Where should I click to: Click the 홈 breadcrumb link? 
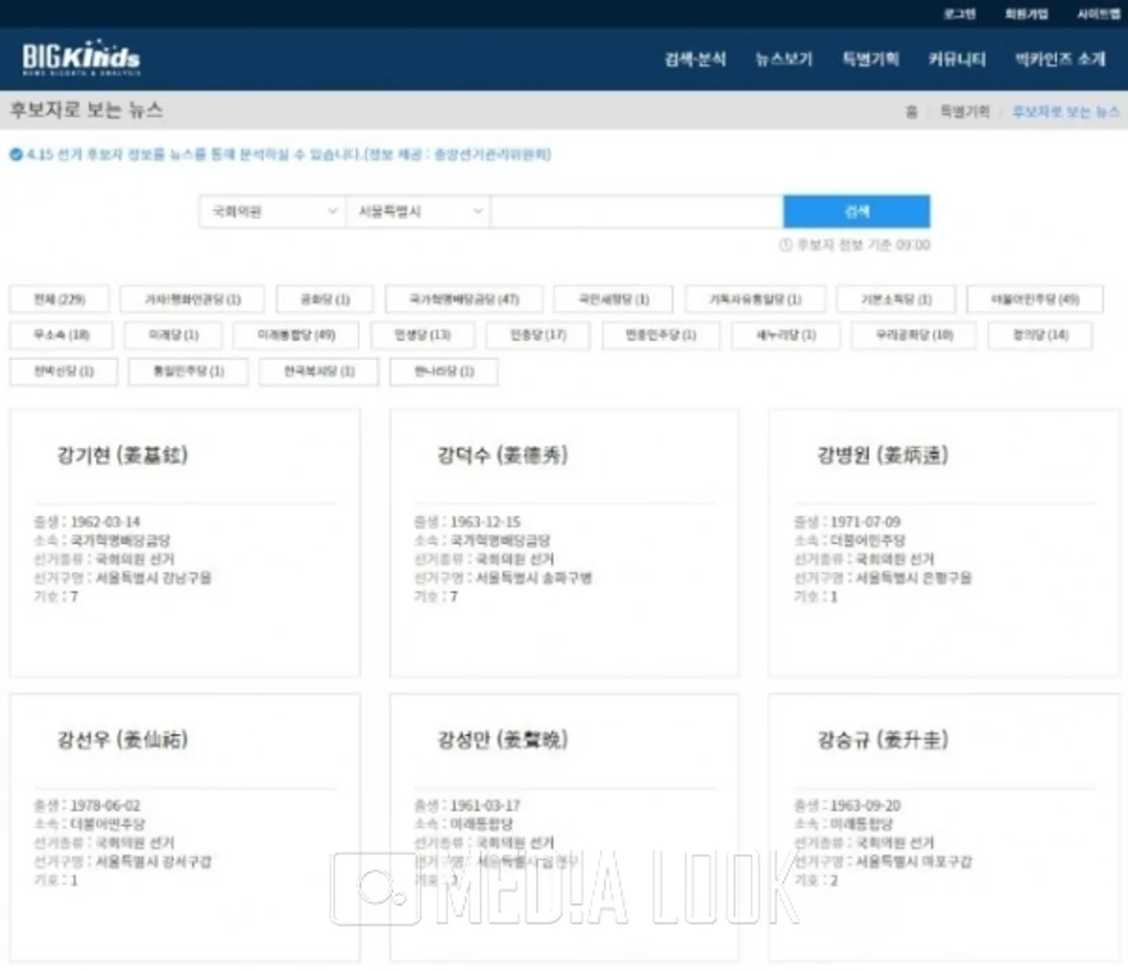point(911,112)
